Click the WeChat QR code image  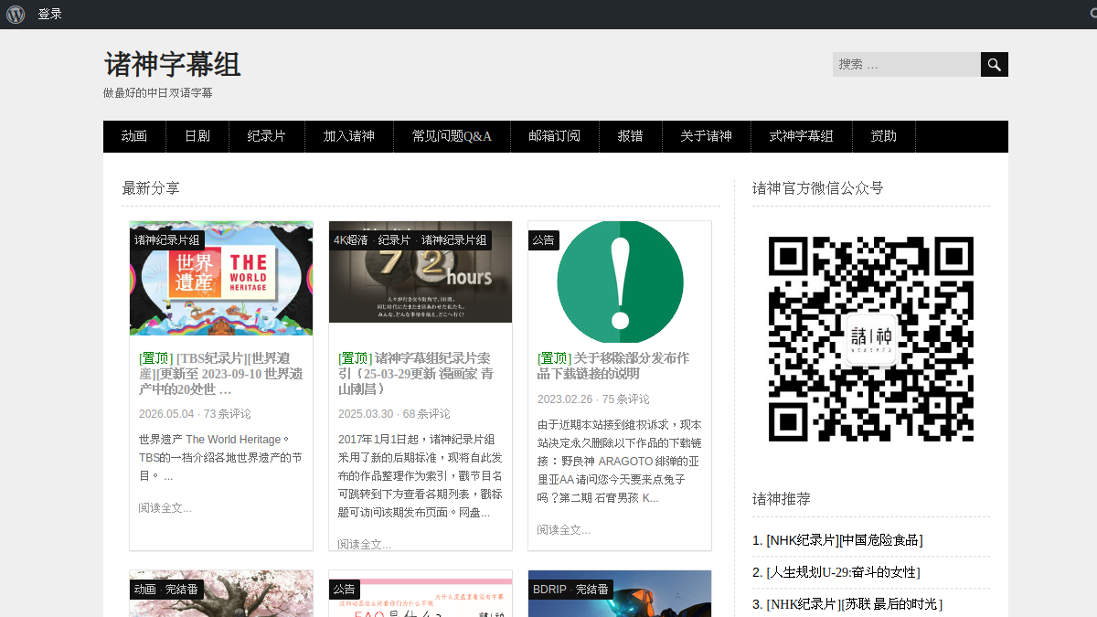(871, 339)
